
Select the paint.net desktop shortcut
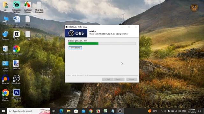17,65
